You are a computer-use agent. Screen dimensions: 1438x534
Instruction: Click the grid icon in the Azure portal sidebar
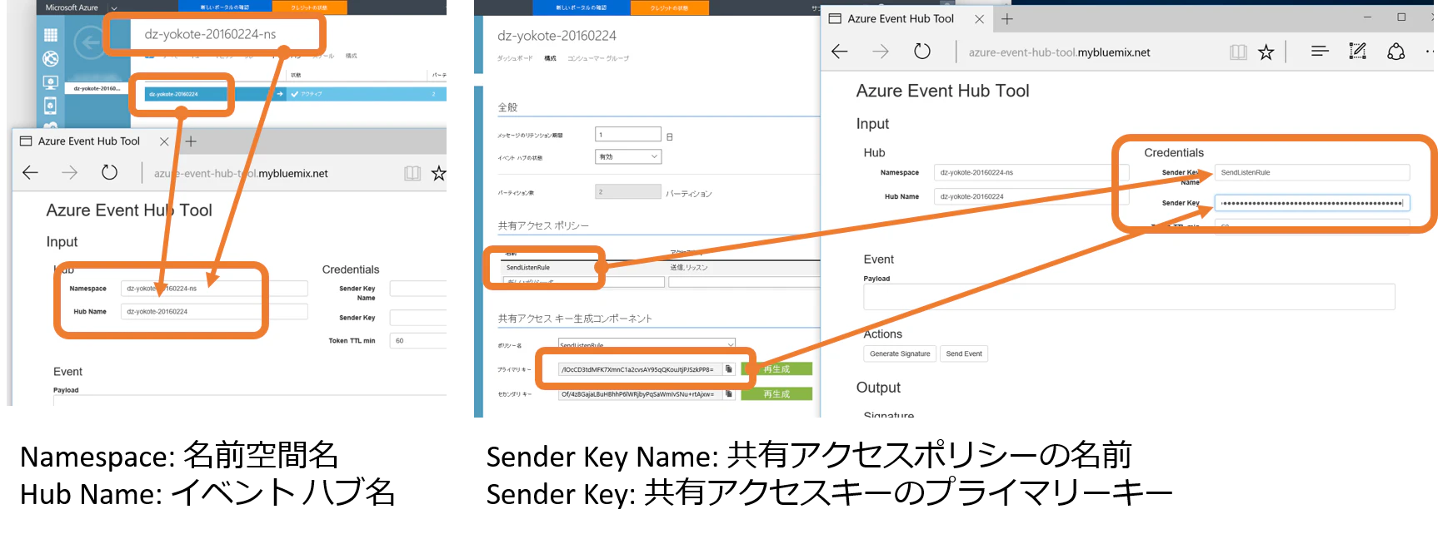[51, 35]
